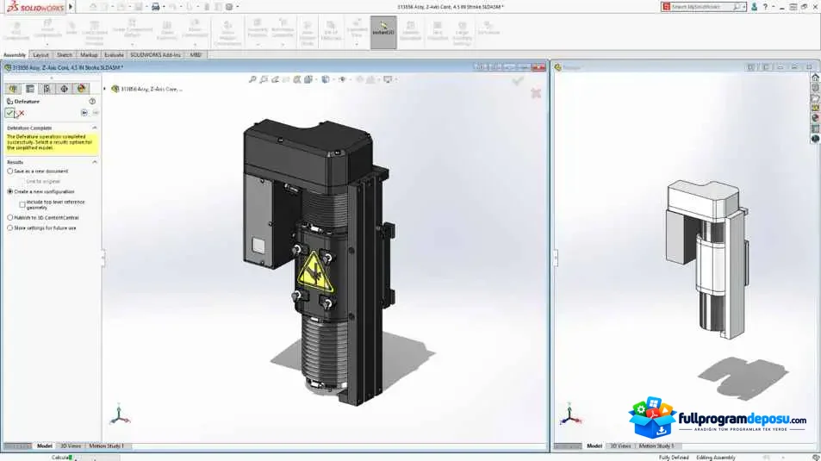
Task: Activate the Instant3D tool
Action: (x=383, y=32)
